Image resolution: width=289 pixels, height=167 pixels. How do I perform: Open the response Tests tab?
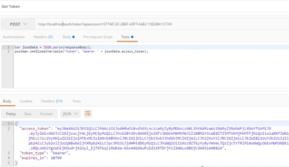pyautogui.click(x=76, y=101)
